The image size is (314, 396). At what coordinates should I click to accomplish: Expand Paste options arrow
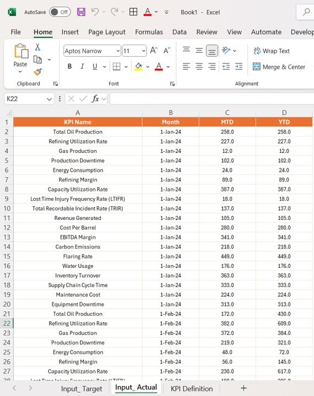[x=20, y=71]
